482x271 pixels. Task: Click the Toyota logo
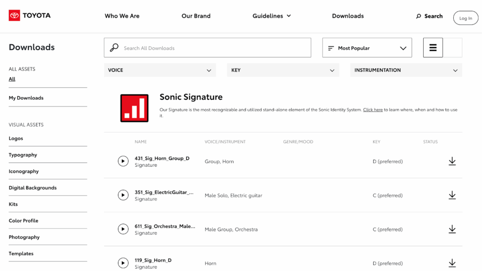coord(30,16)
